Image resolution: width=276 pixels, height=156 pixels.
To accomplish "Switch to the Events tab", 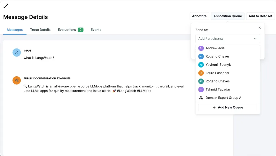I will click(96, 30).
